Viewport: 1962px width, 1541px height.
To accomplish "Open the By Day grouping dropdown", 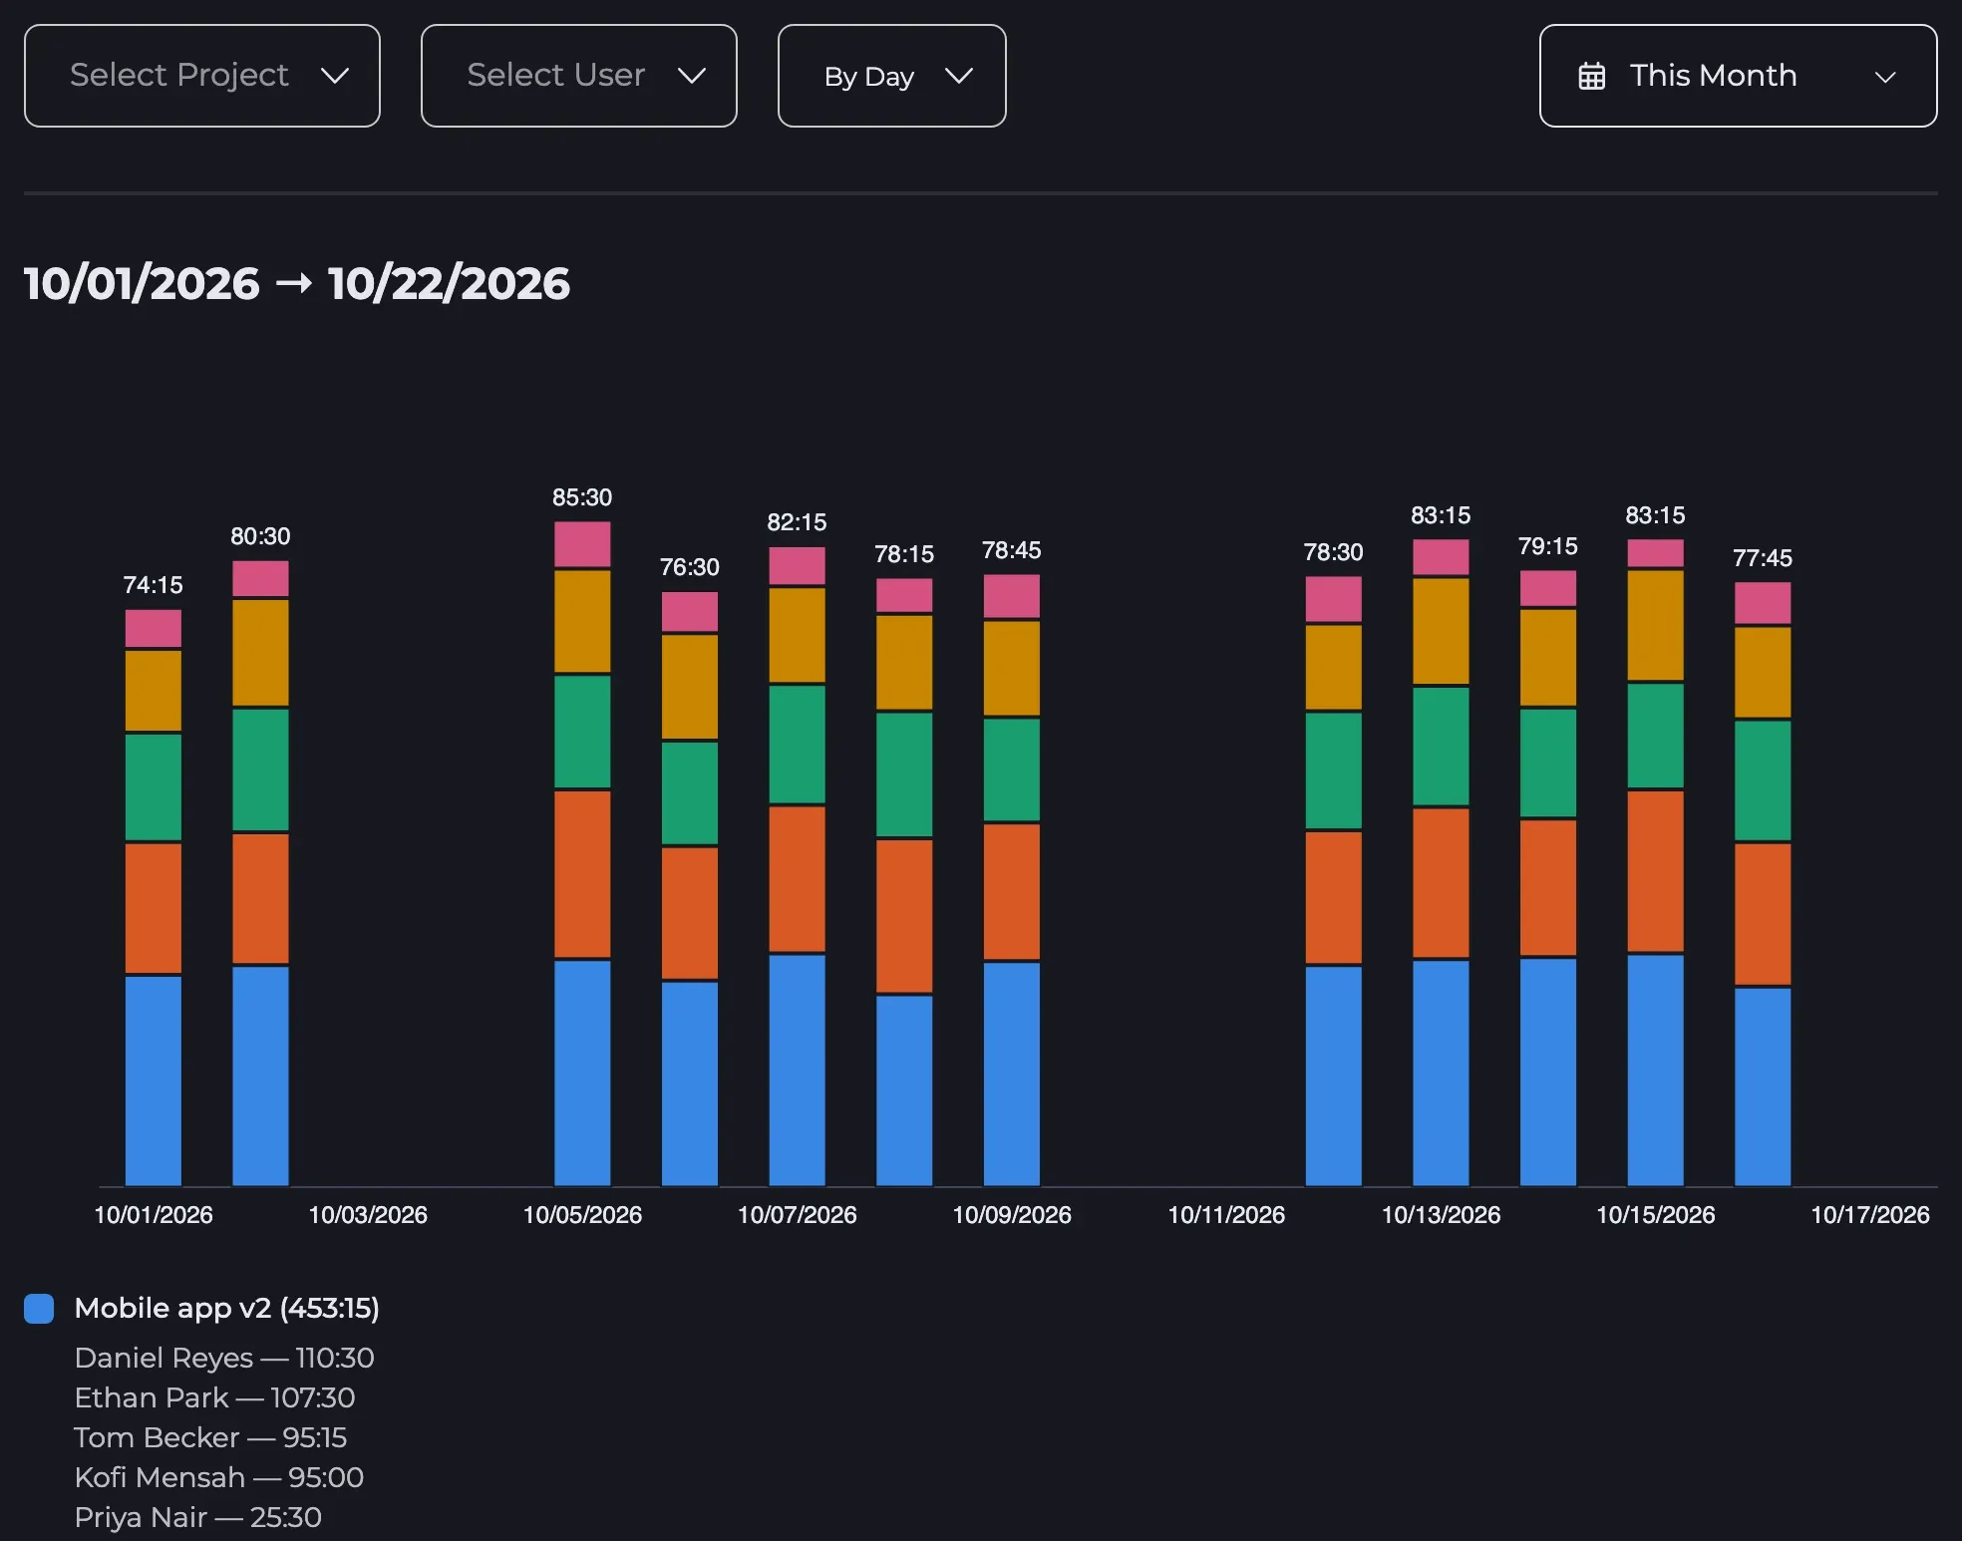I will tap(892, 76).
